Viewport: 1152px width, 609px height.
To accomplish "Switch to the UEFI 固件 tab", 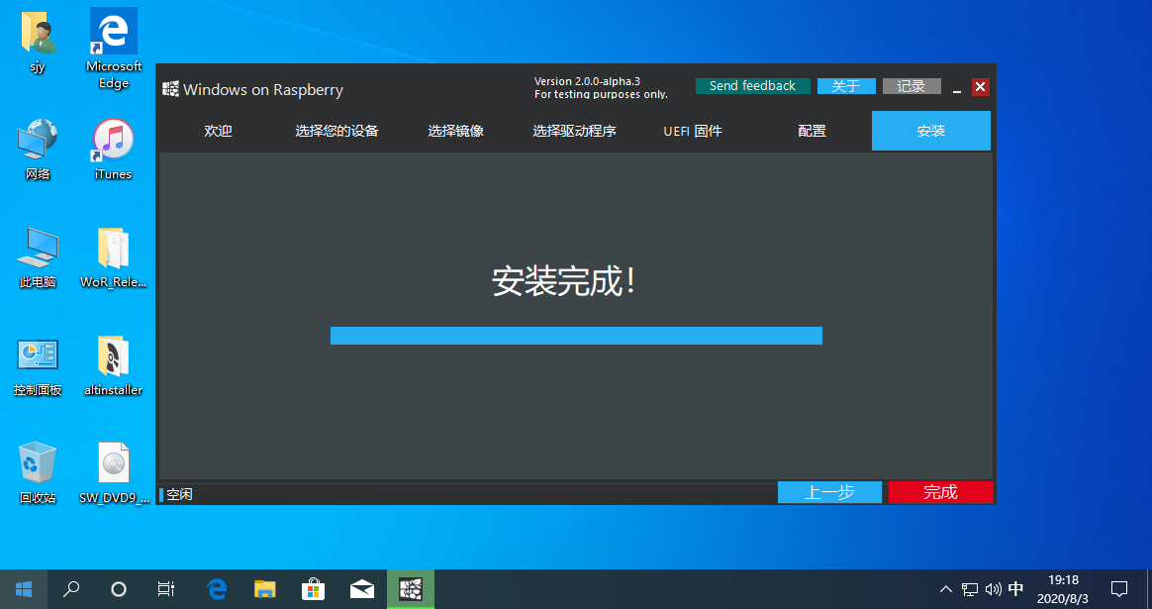I will pyautogui.click(x=693, y=131).
